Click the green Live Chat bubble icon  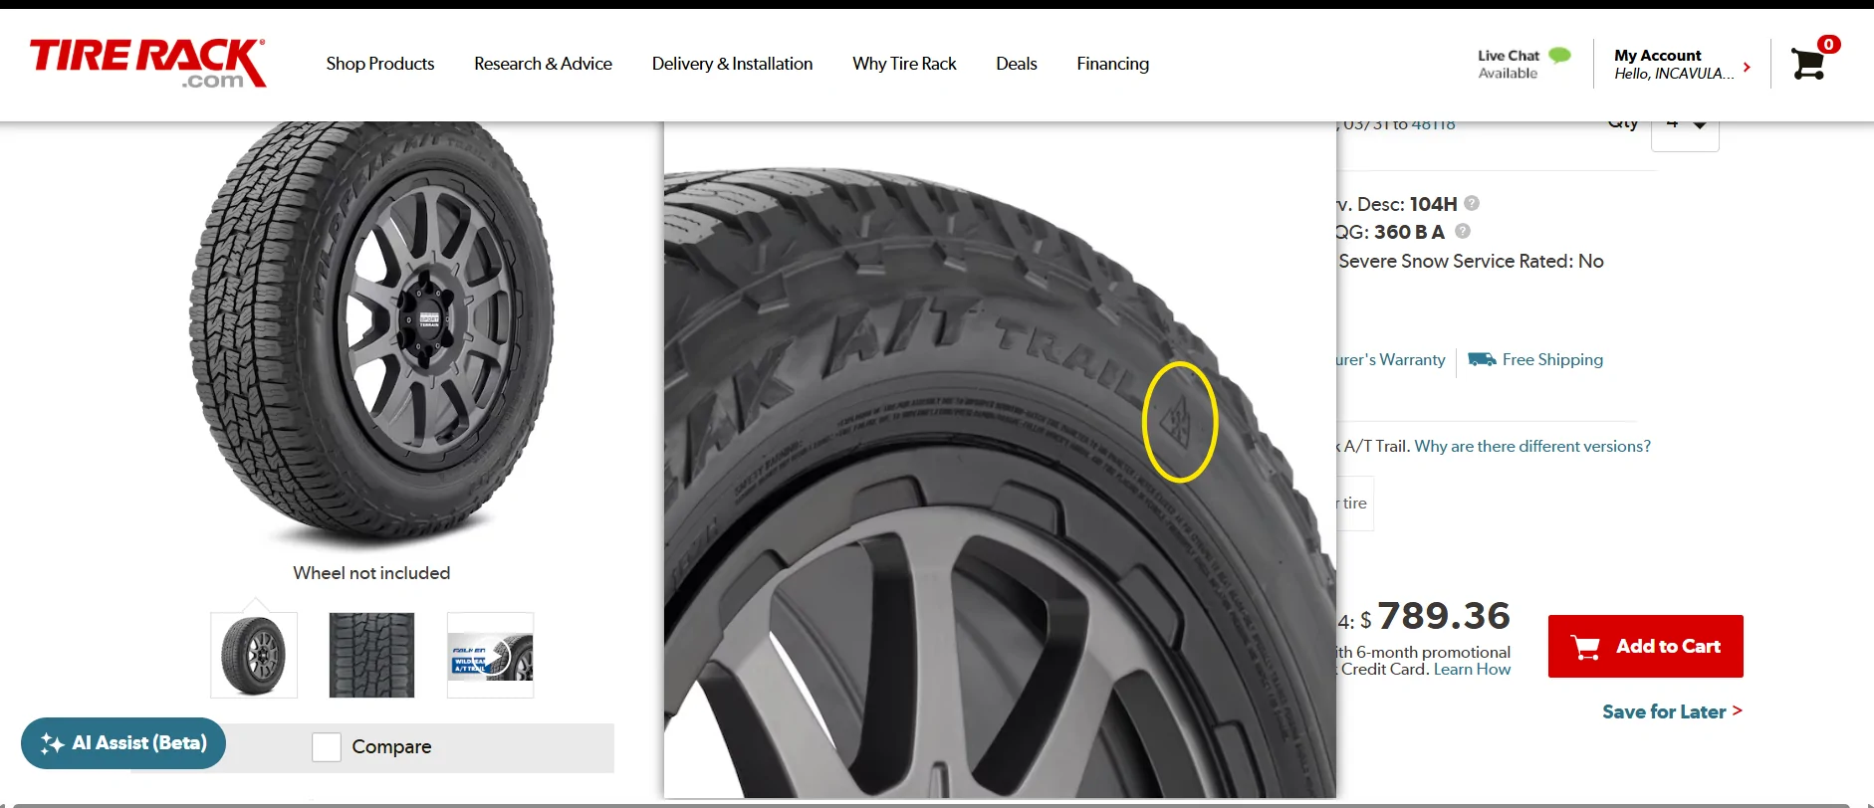coord(1560,56)
